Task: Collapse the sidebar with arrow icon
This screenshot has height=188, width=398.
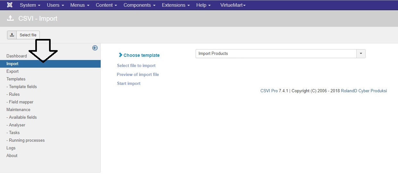Action: 95,48
